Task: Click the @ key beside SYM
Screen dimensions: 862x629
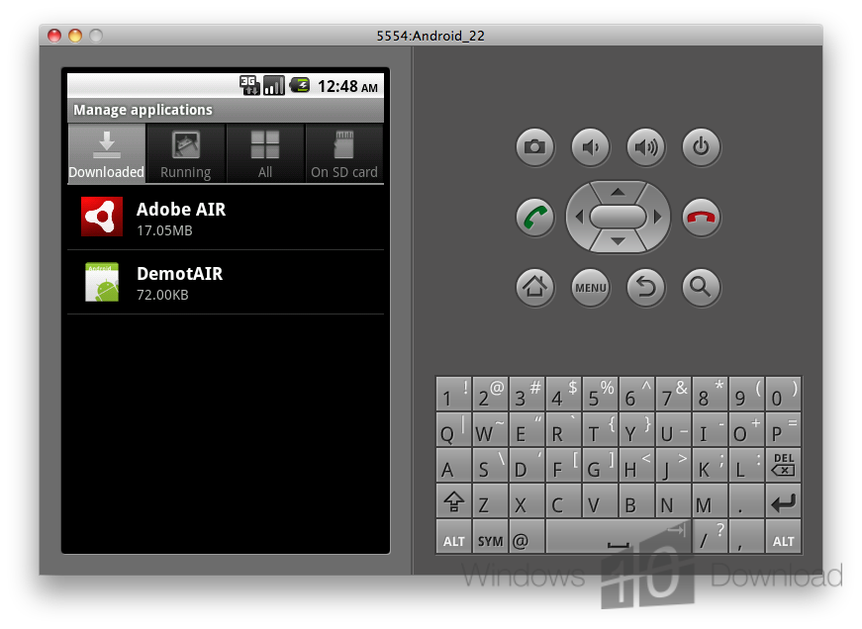Action: coord(527,536)
